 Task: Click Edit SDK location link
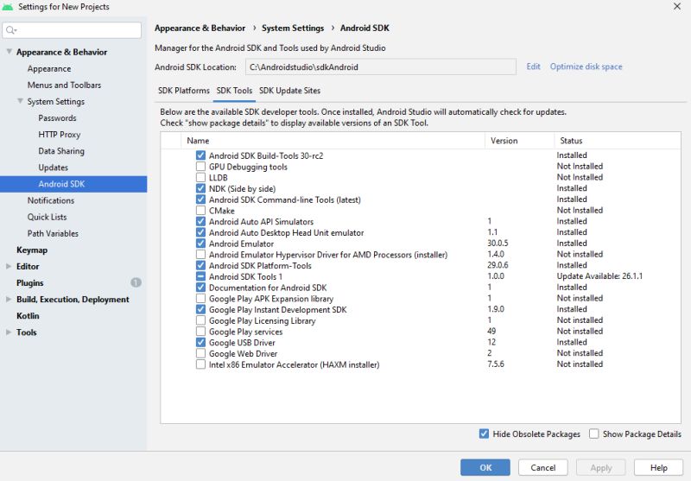[533, 66]
